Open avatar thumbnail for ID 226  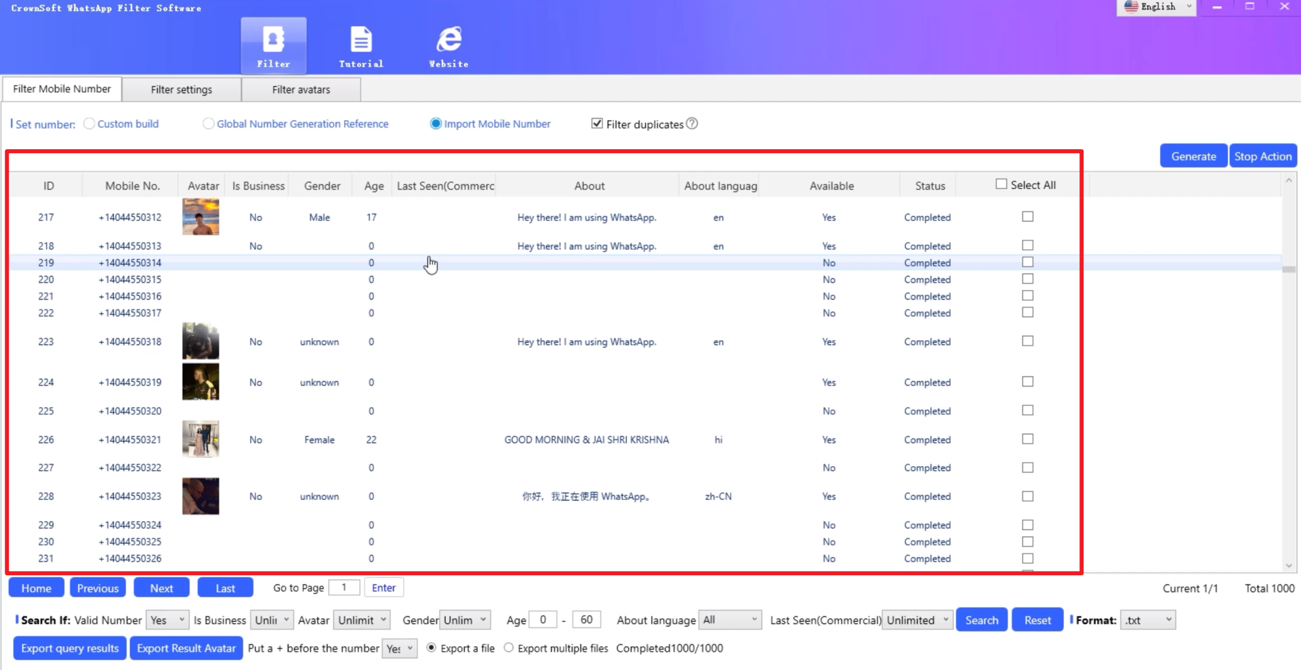point(201,439)
